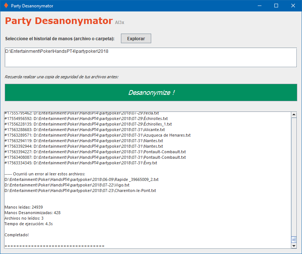Click the log scrollbar thumb
Screen dimensions: 302x254
tap(294, 240)
